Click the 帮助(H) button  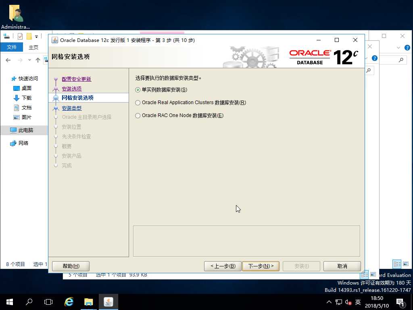(x=71, y=266)
